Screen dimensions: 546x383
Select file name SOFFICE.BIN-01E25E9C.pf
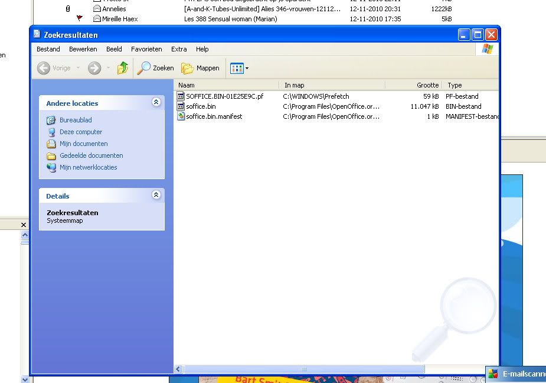[x=225, y=96]
